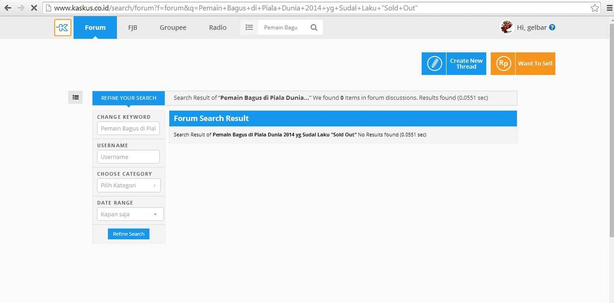This screenshot has height=303, width=614.
Task: Switch to the Forum tab
Action: [95, 27]
